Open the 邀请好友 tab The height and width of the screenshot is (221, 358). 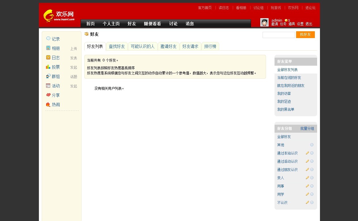(168, 46)
